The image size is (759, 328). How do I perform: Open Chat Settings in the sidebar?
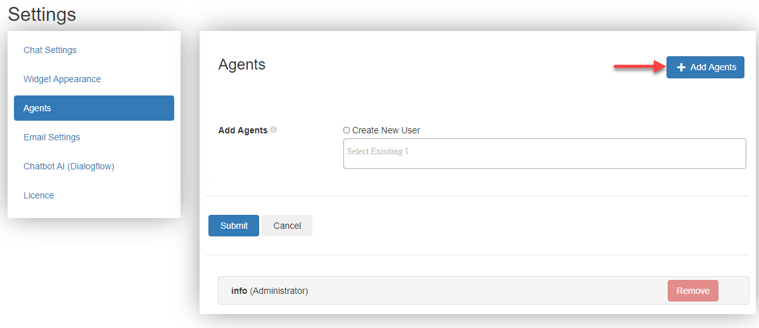click(x=50, y=50)
